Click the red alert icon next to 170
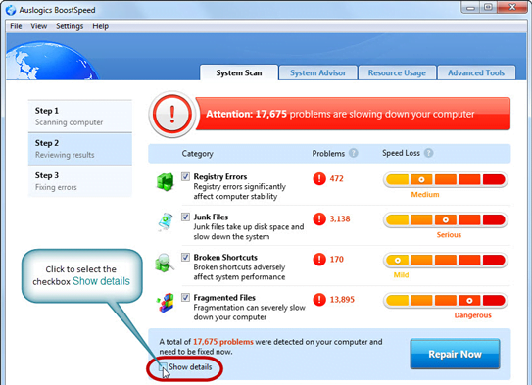532x385 pixels. tap(319, 260)
